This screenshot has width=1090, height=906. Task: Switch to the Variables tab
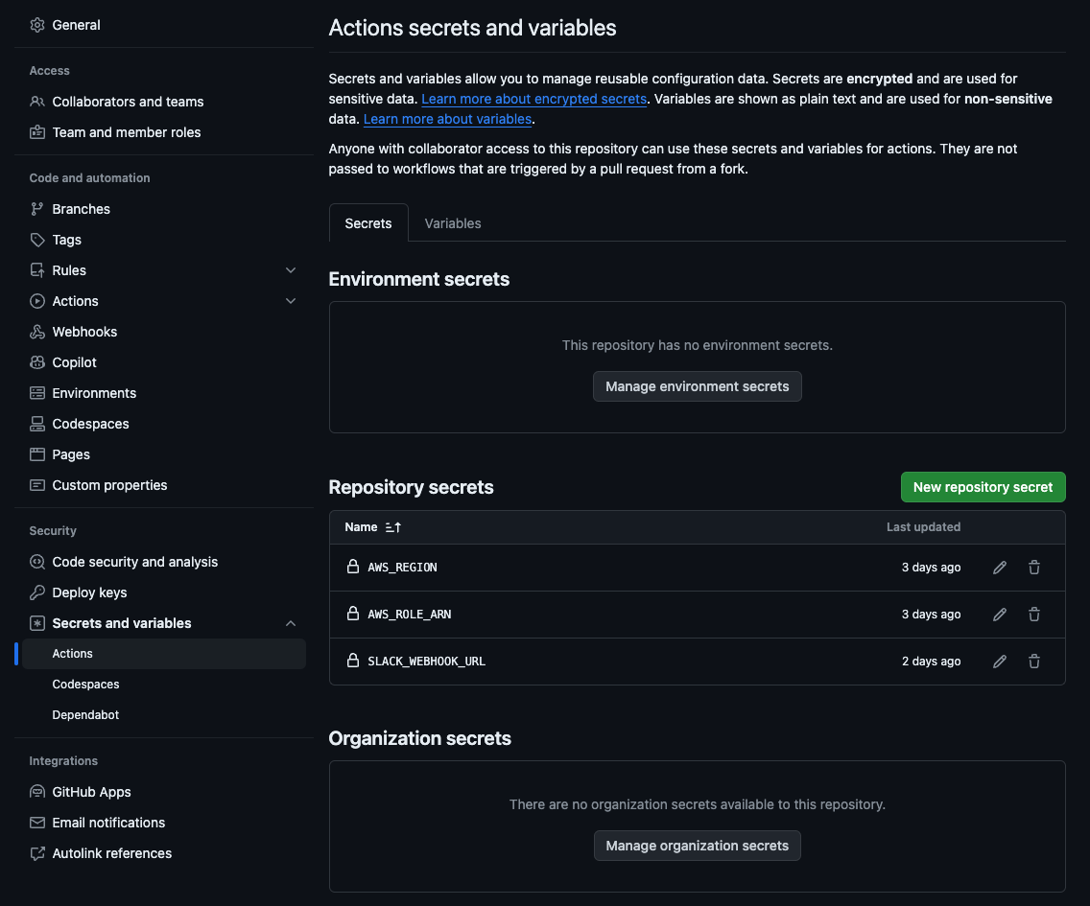tap(453, 223)
